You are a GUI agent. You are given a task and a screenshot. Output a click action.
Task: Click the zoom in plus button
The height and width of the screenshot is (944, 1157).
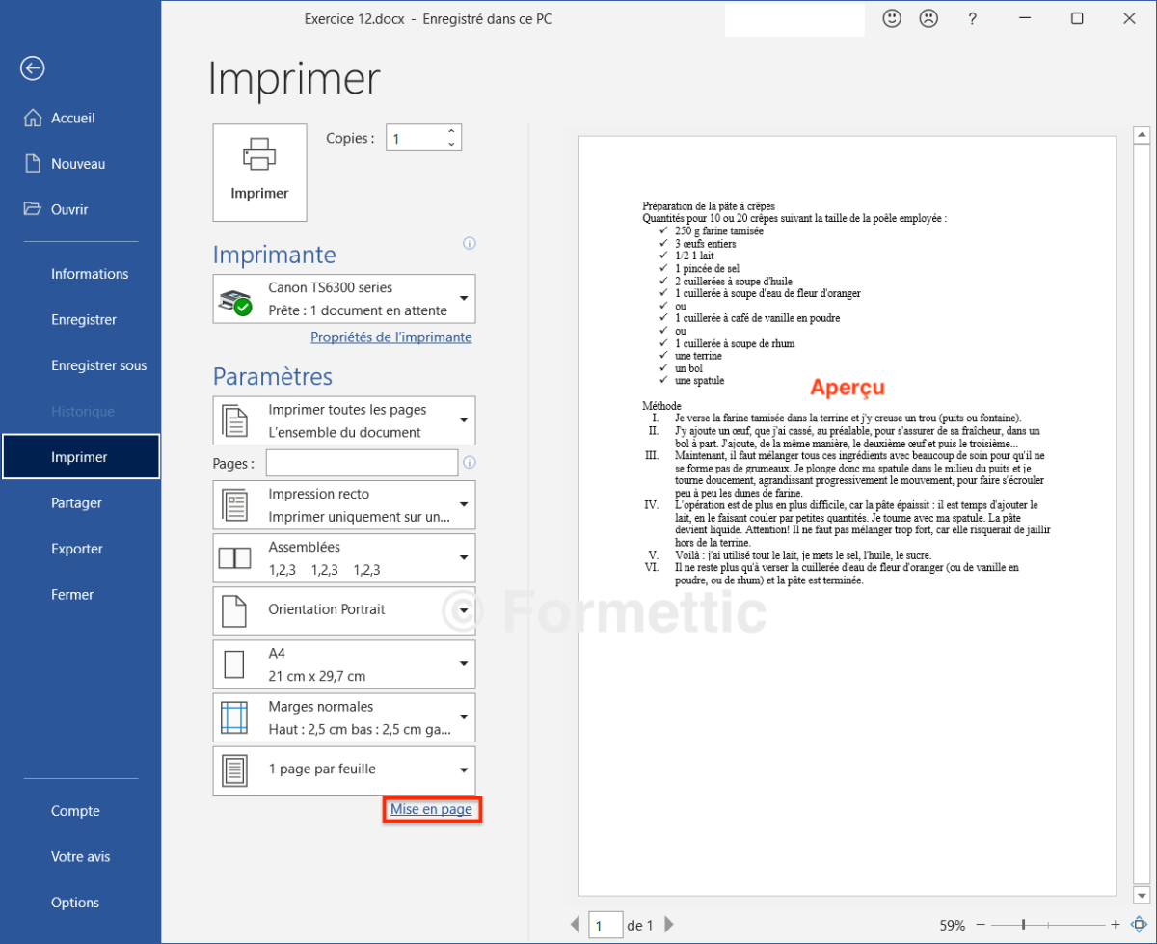pos(1115,924)
